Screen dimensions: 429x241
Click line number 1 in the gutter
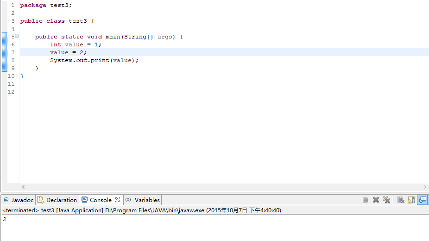coord(13,5)
